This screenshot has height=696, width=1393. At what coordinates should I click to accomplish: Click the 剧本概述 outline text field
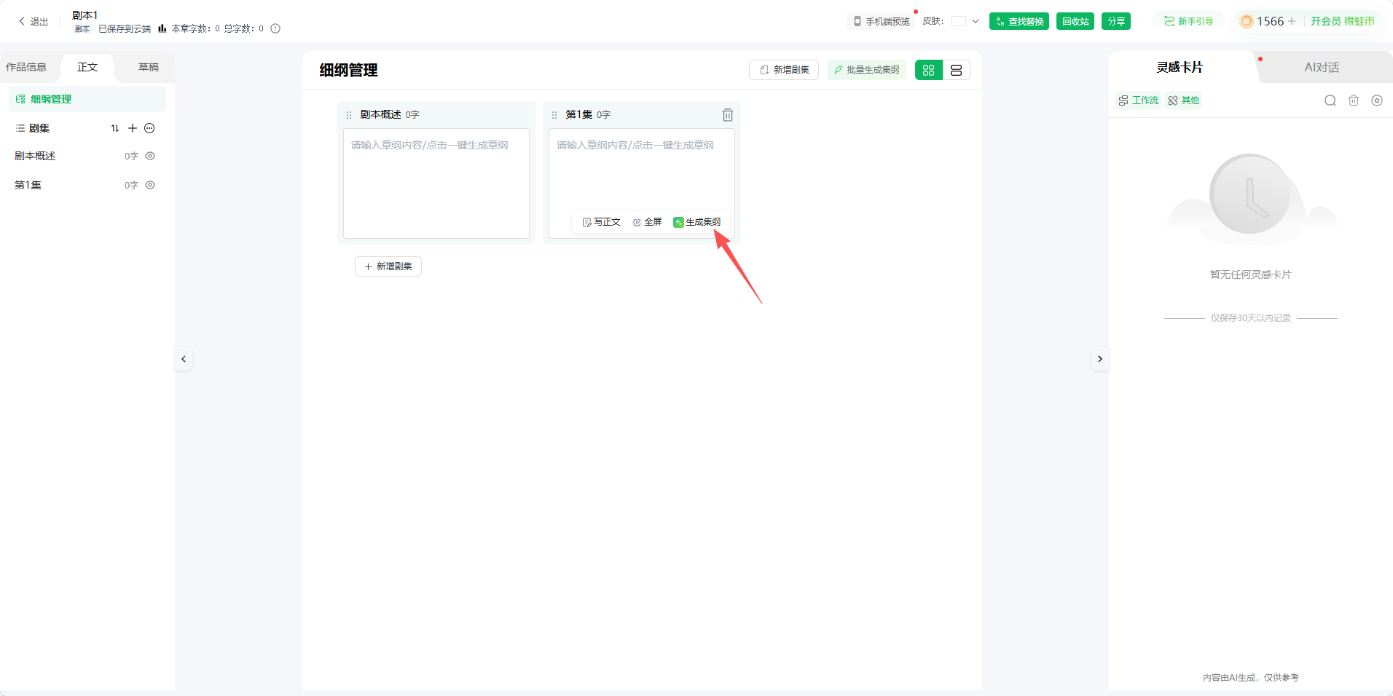point(436,183)
